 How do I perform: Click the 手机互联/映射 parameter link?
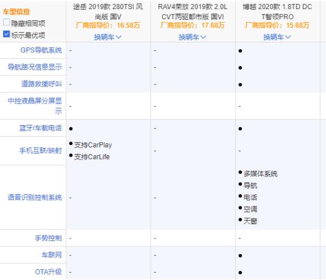point(41,150)
